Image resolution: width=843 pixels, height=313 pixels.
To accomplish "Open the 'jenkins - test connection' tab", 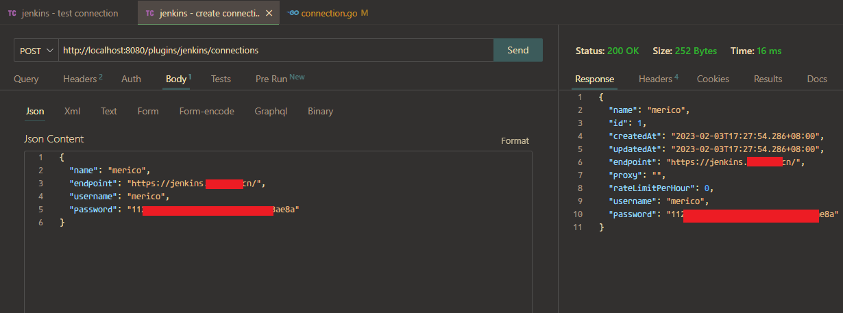I will click(63, 13).
